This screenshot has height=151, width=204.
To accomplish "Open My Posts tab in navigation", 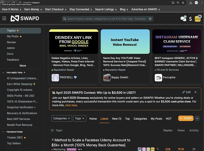I will (x=156, y=119).
